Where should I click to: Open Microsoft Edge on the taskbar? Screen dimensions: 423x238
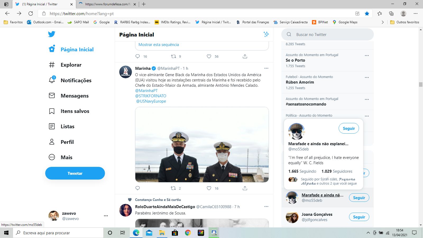point(136,233)
